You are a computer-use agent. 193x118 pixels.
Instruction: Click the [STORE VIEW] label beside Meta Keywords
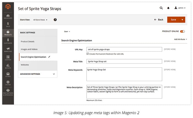(170, 70)
